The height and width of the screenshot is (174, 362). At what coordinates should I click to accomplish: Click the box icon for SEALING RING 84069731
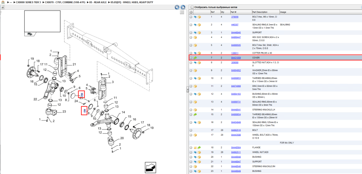click(195, 102)
